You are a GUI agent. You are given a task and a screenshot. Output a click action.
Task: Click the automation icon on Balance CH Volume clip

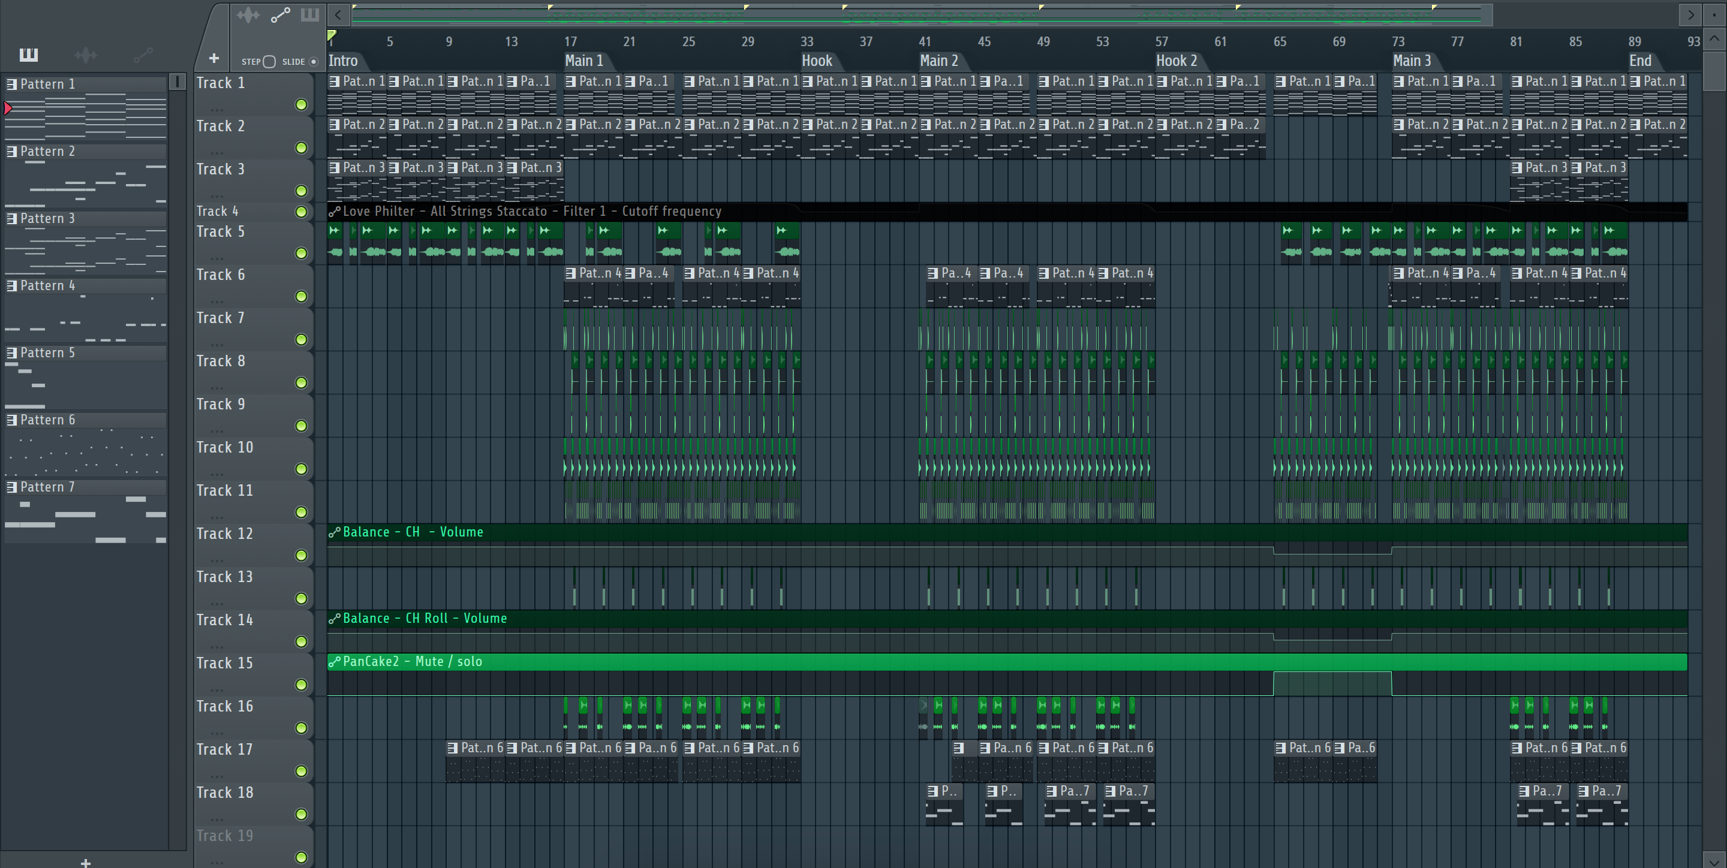tap(335, 532)
